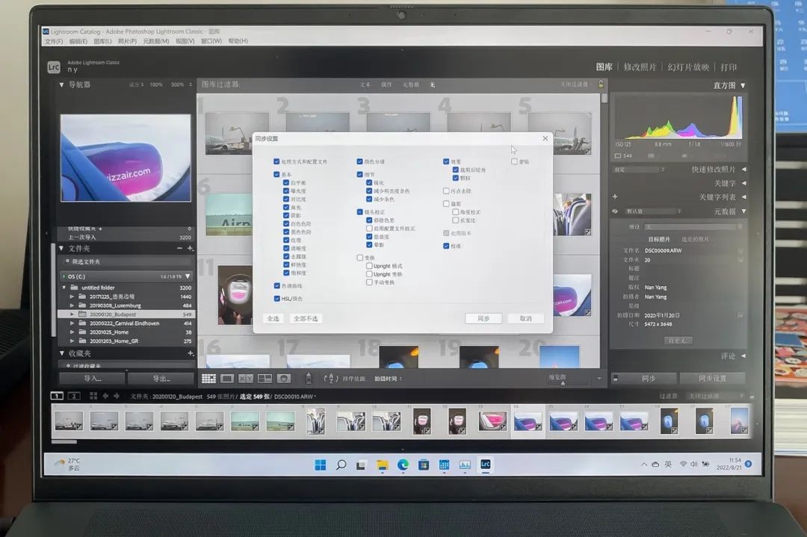807x537 pixels.
Task: Click the filter lock icon in the library filter bar
Action: tap(601, 84)
